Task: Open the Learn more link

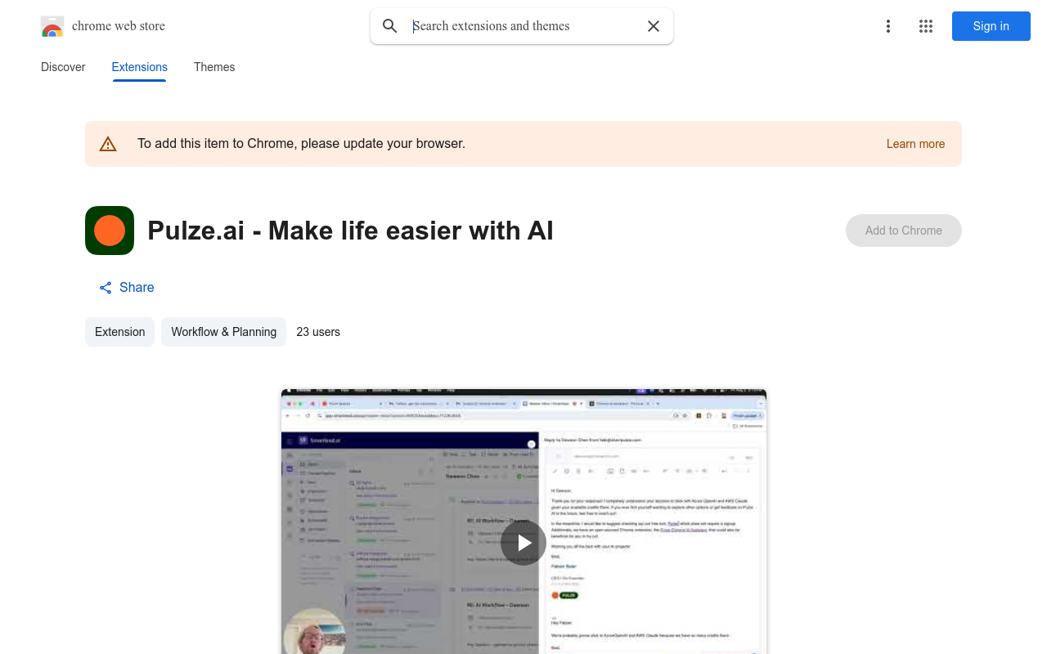Action: coord(915,144)
